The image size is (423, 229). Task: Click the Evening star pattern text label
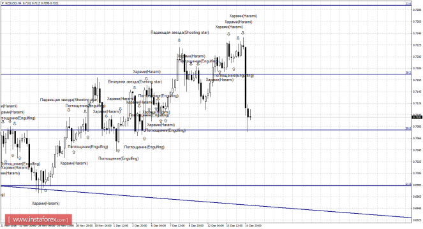coord(135,81)
